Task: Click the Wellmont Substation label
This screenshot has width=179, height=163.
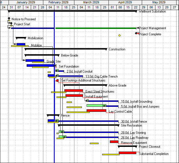Action: (152, 12)
